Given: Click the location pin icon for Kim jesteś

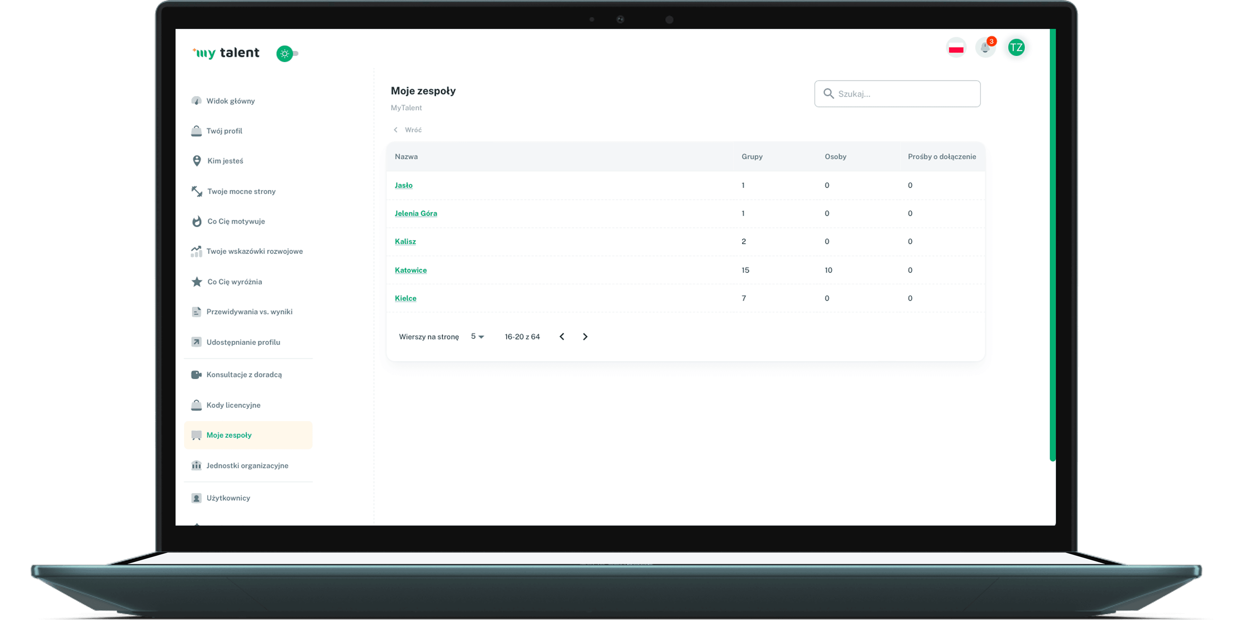Looking at the screenshot, I should click(x=197, y=161).
